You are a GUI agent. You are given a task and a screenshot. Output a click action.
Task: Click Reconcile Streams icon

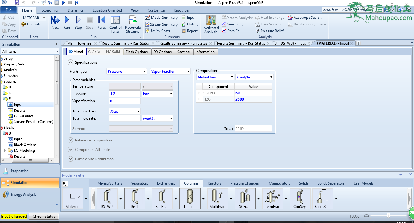(x=132, y=24)
